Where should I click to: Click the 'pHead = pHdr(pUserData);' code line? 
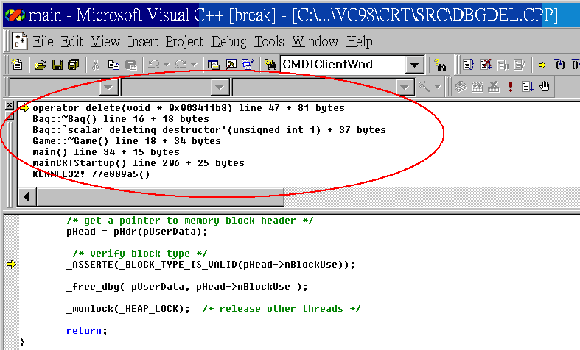click(x=137, y=232)
